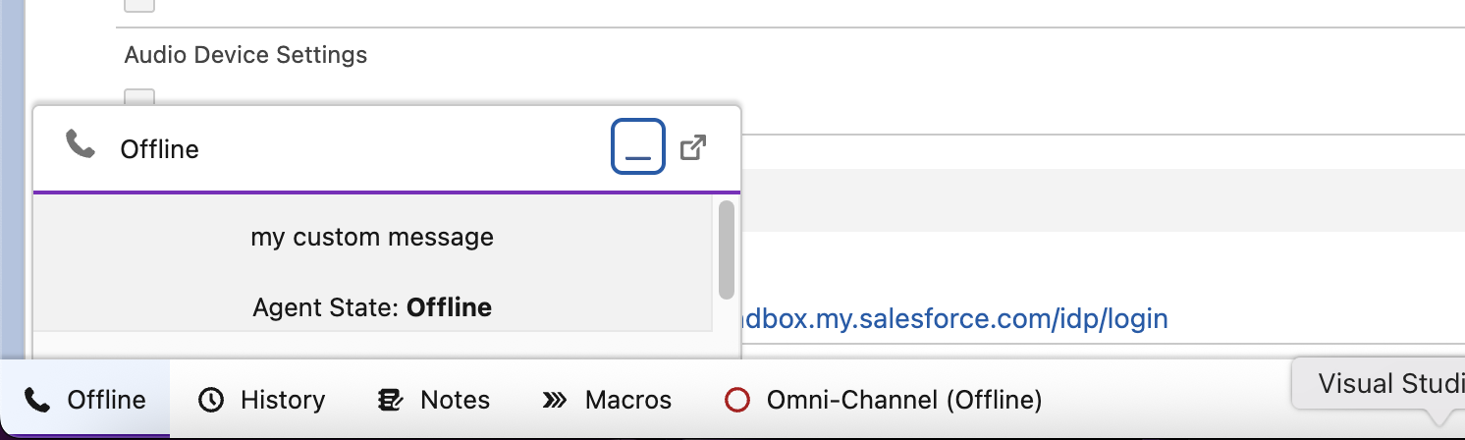
Task: Click the "my custom message" text
Action: click(x=372, y=237)
